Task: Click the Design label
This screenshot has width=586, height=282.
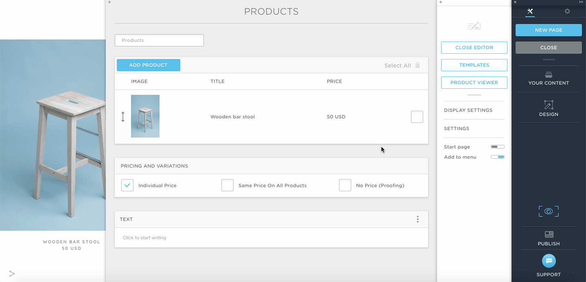Action: [x=549, y=114]
